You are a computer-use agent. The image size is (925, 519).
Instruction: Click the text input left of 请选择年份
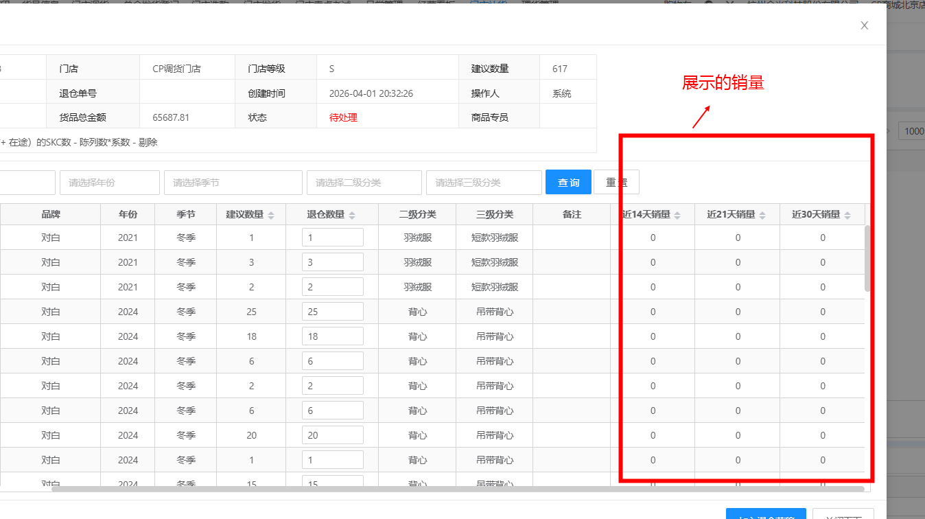tap(27, 183)
